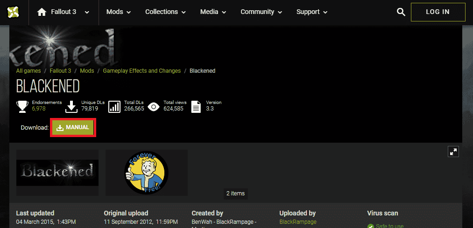Screen dimensions: 473x228
Task: Go to Fallout 3 breadcrumb link
Action: [60, 71]
